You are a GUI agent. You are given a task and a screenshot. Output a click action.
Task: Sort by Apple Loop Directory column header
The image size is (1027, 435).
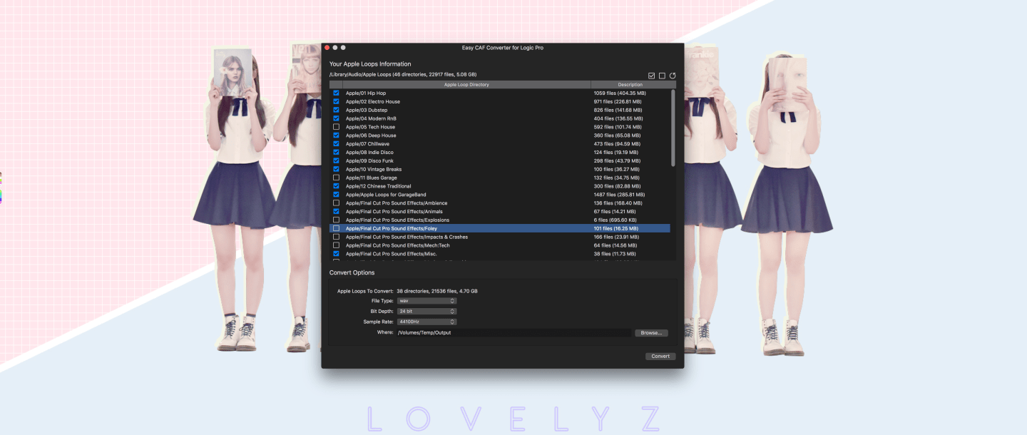[466, 85]
